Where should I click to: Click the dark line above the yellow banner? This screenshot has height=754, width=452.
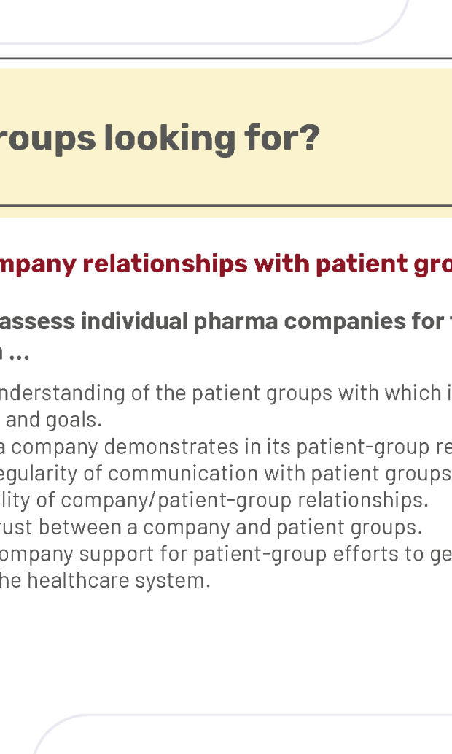(x=226, y=58)
